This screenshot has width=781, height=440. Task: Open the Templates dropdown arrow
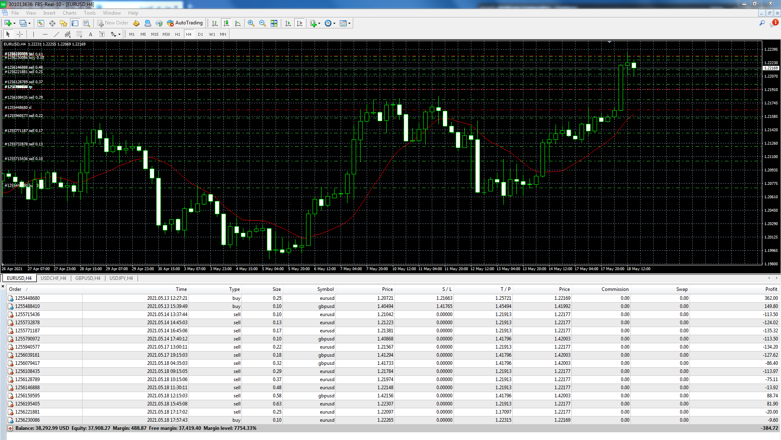click(x=349, y=23)
